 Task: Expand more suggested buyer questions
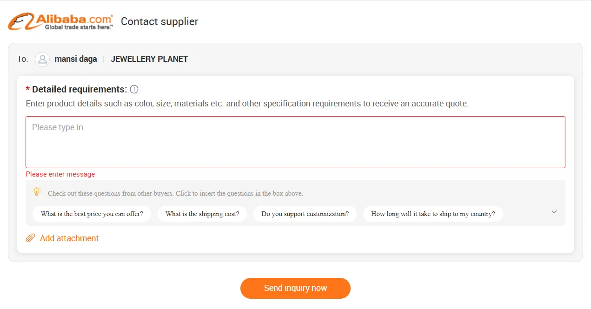(554, 212)
